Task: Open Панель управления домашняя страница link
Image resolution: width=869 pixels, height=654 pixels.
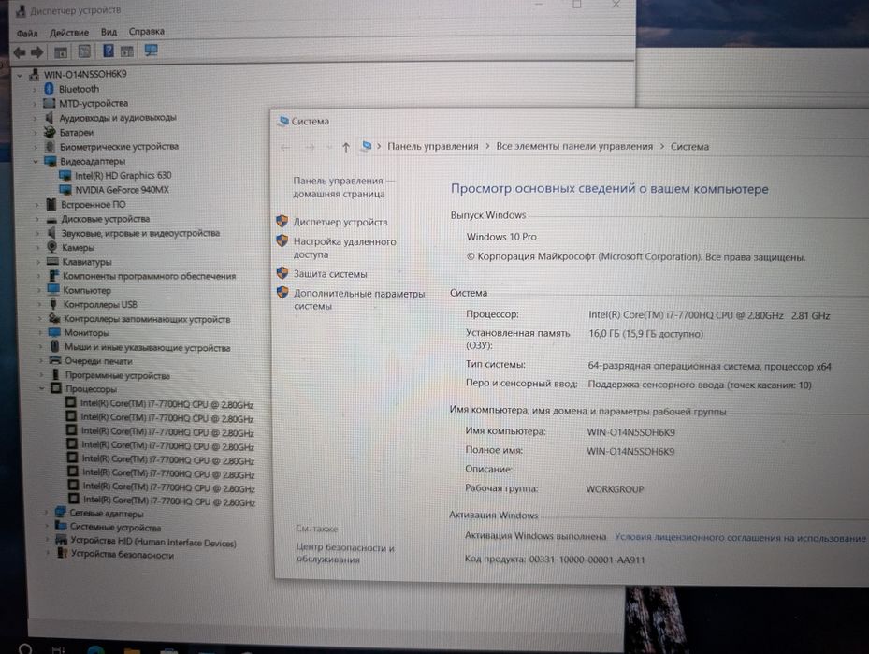Action: tap(343, 187)
